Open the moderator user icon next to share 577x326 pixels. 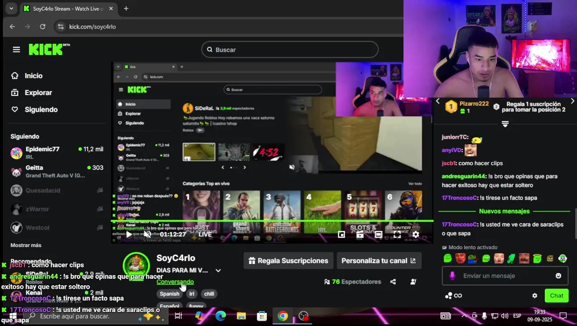pyautogui.click(x=413, y=282)
